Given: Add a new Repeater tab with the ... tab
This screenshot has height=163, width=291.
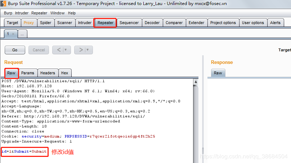Looking at the screenshot, I should [22, 34].
